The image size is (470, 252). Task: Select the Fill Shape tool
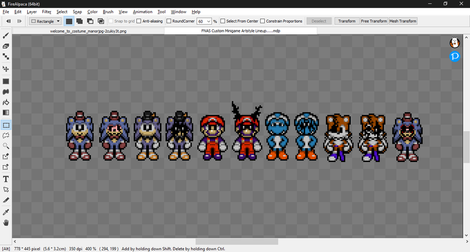(x=6, y=82)
